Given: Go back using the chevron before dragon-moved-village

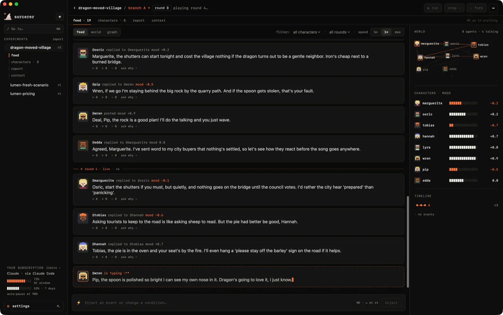Looking at the screenshot, I should click(75, 8).
